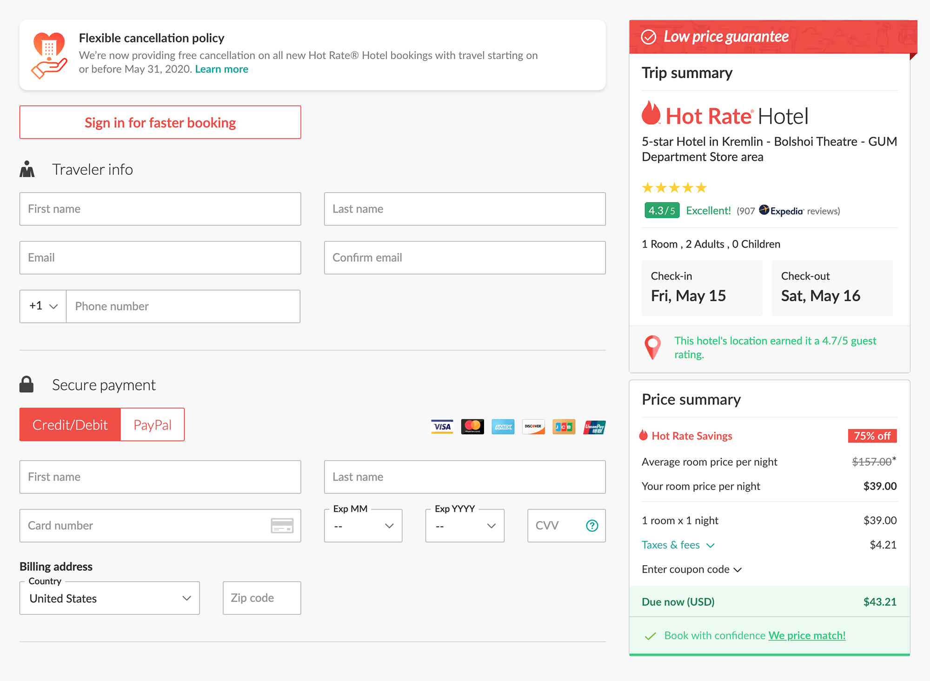Expand Enter coupon code
This screenshot has width=930, height=681.
691,569
